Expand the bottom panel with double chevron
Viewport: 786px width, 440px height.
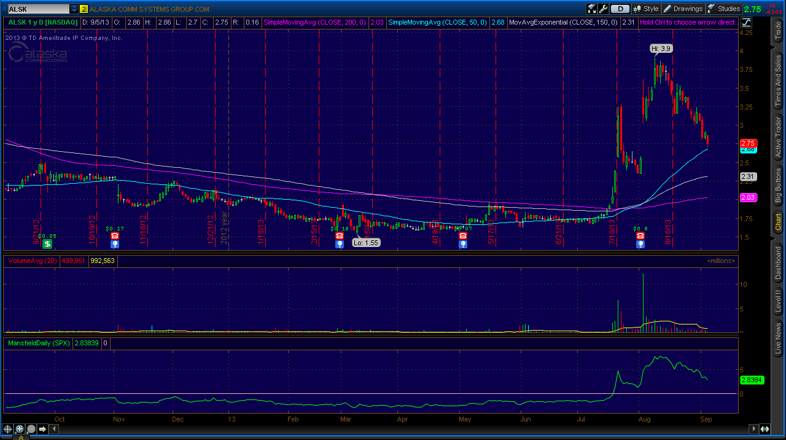point(20,437)
